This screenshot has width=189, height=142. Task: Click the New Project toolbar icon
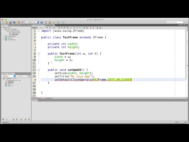coord(7,22)
